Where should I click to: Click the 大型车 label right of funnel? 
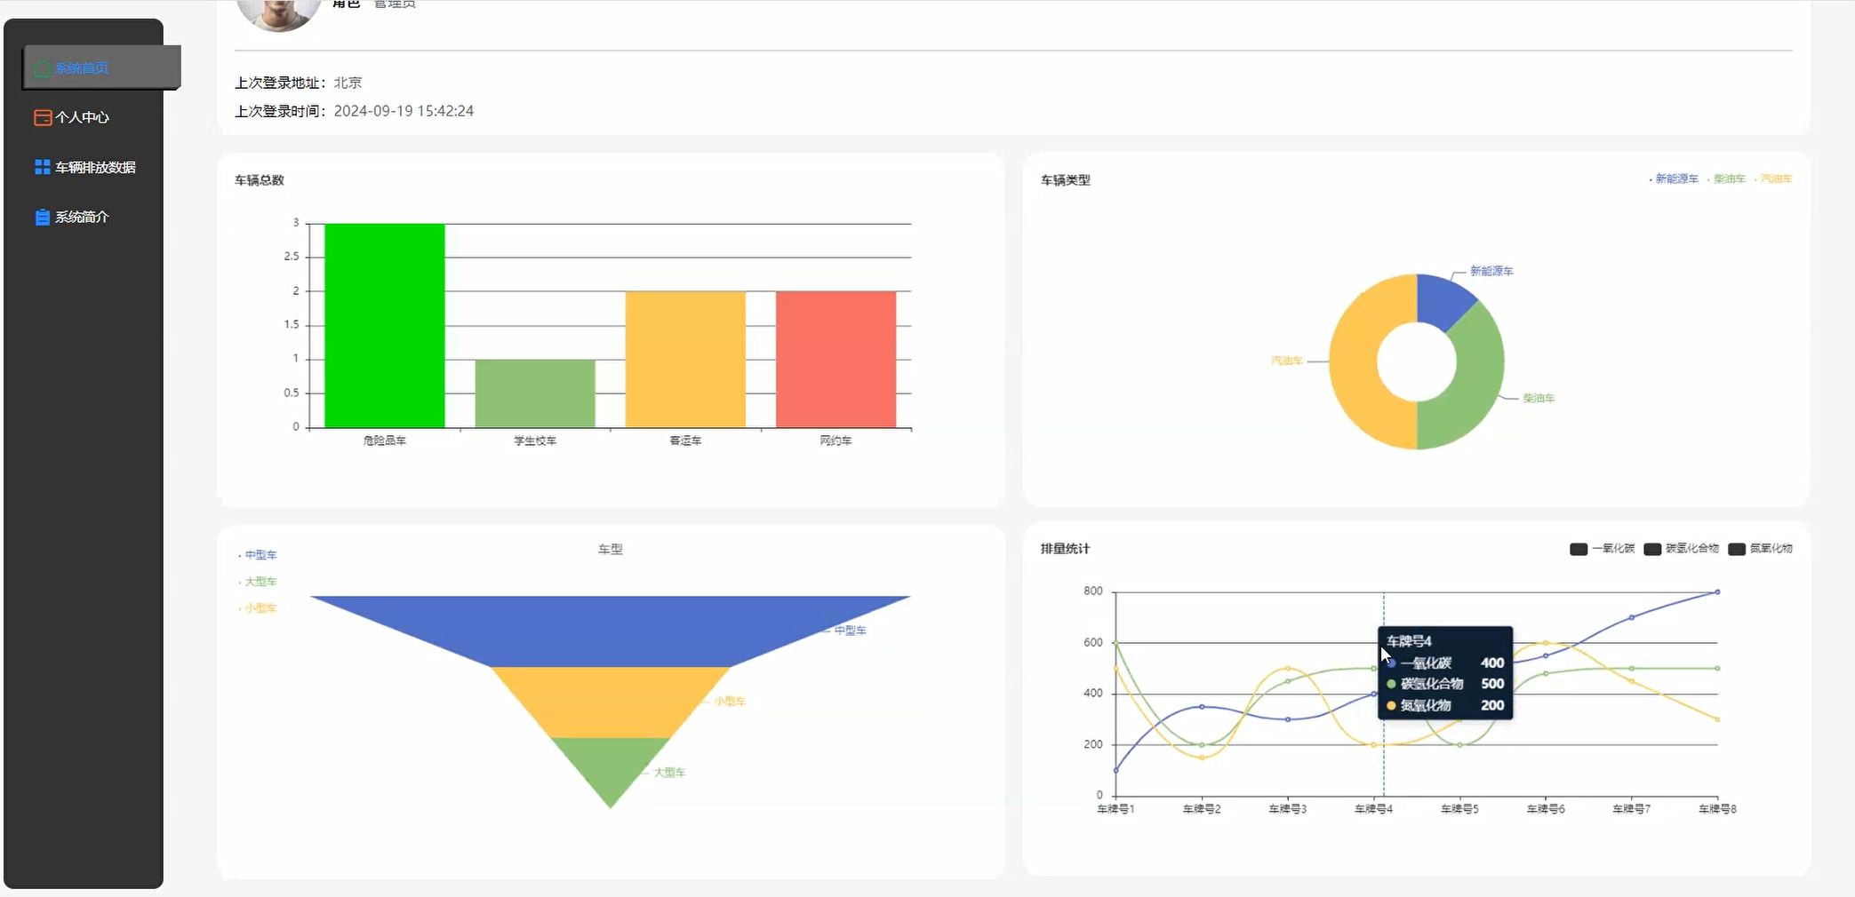pos(670,773)
